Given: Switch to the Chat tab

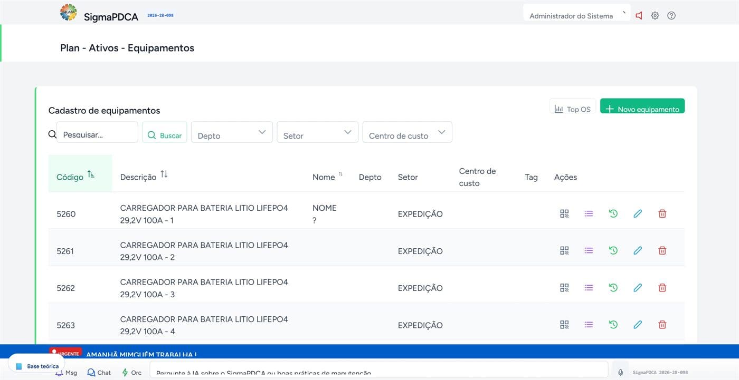Looking at the screenshot, I should 99,373.
